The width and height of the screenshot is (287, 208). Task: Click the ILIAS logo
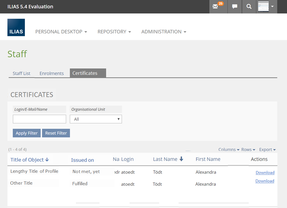(x=16, y=27)
